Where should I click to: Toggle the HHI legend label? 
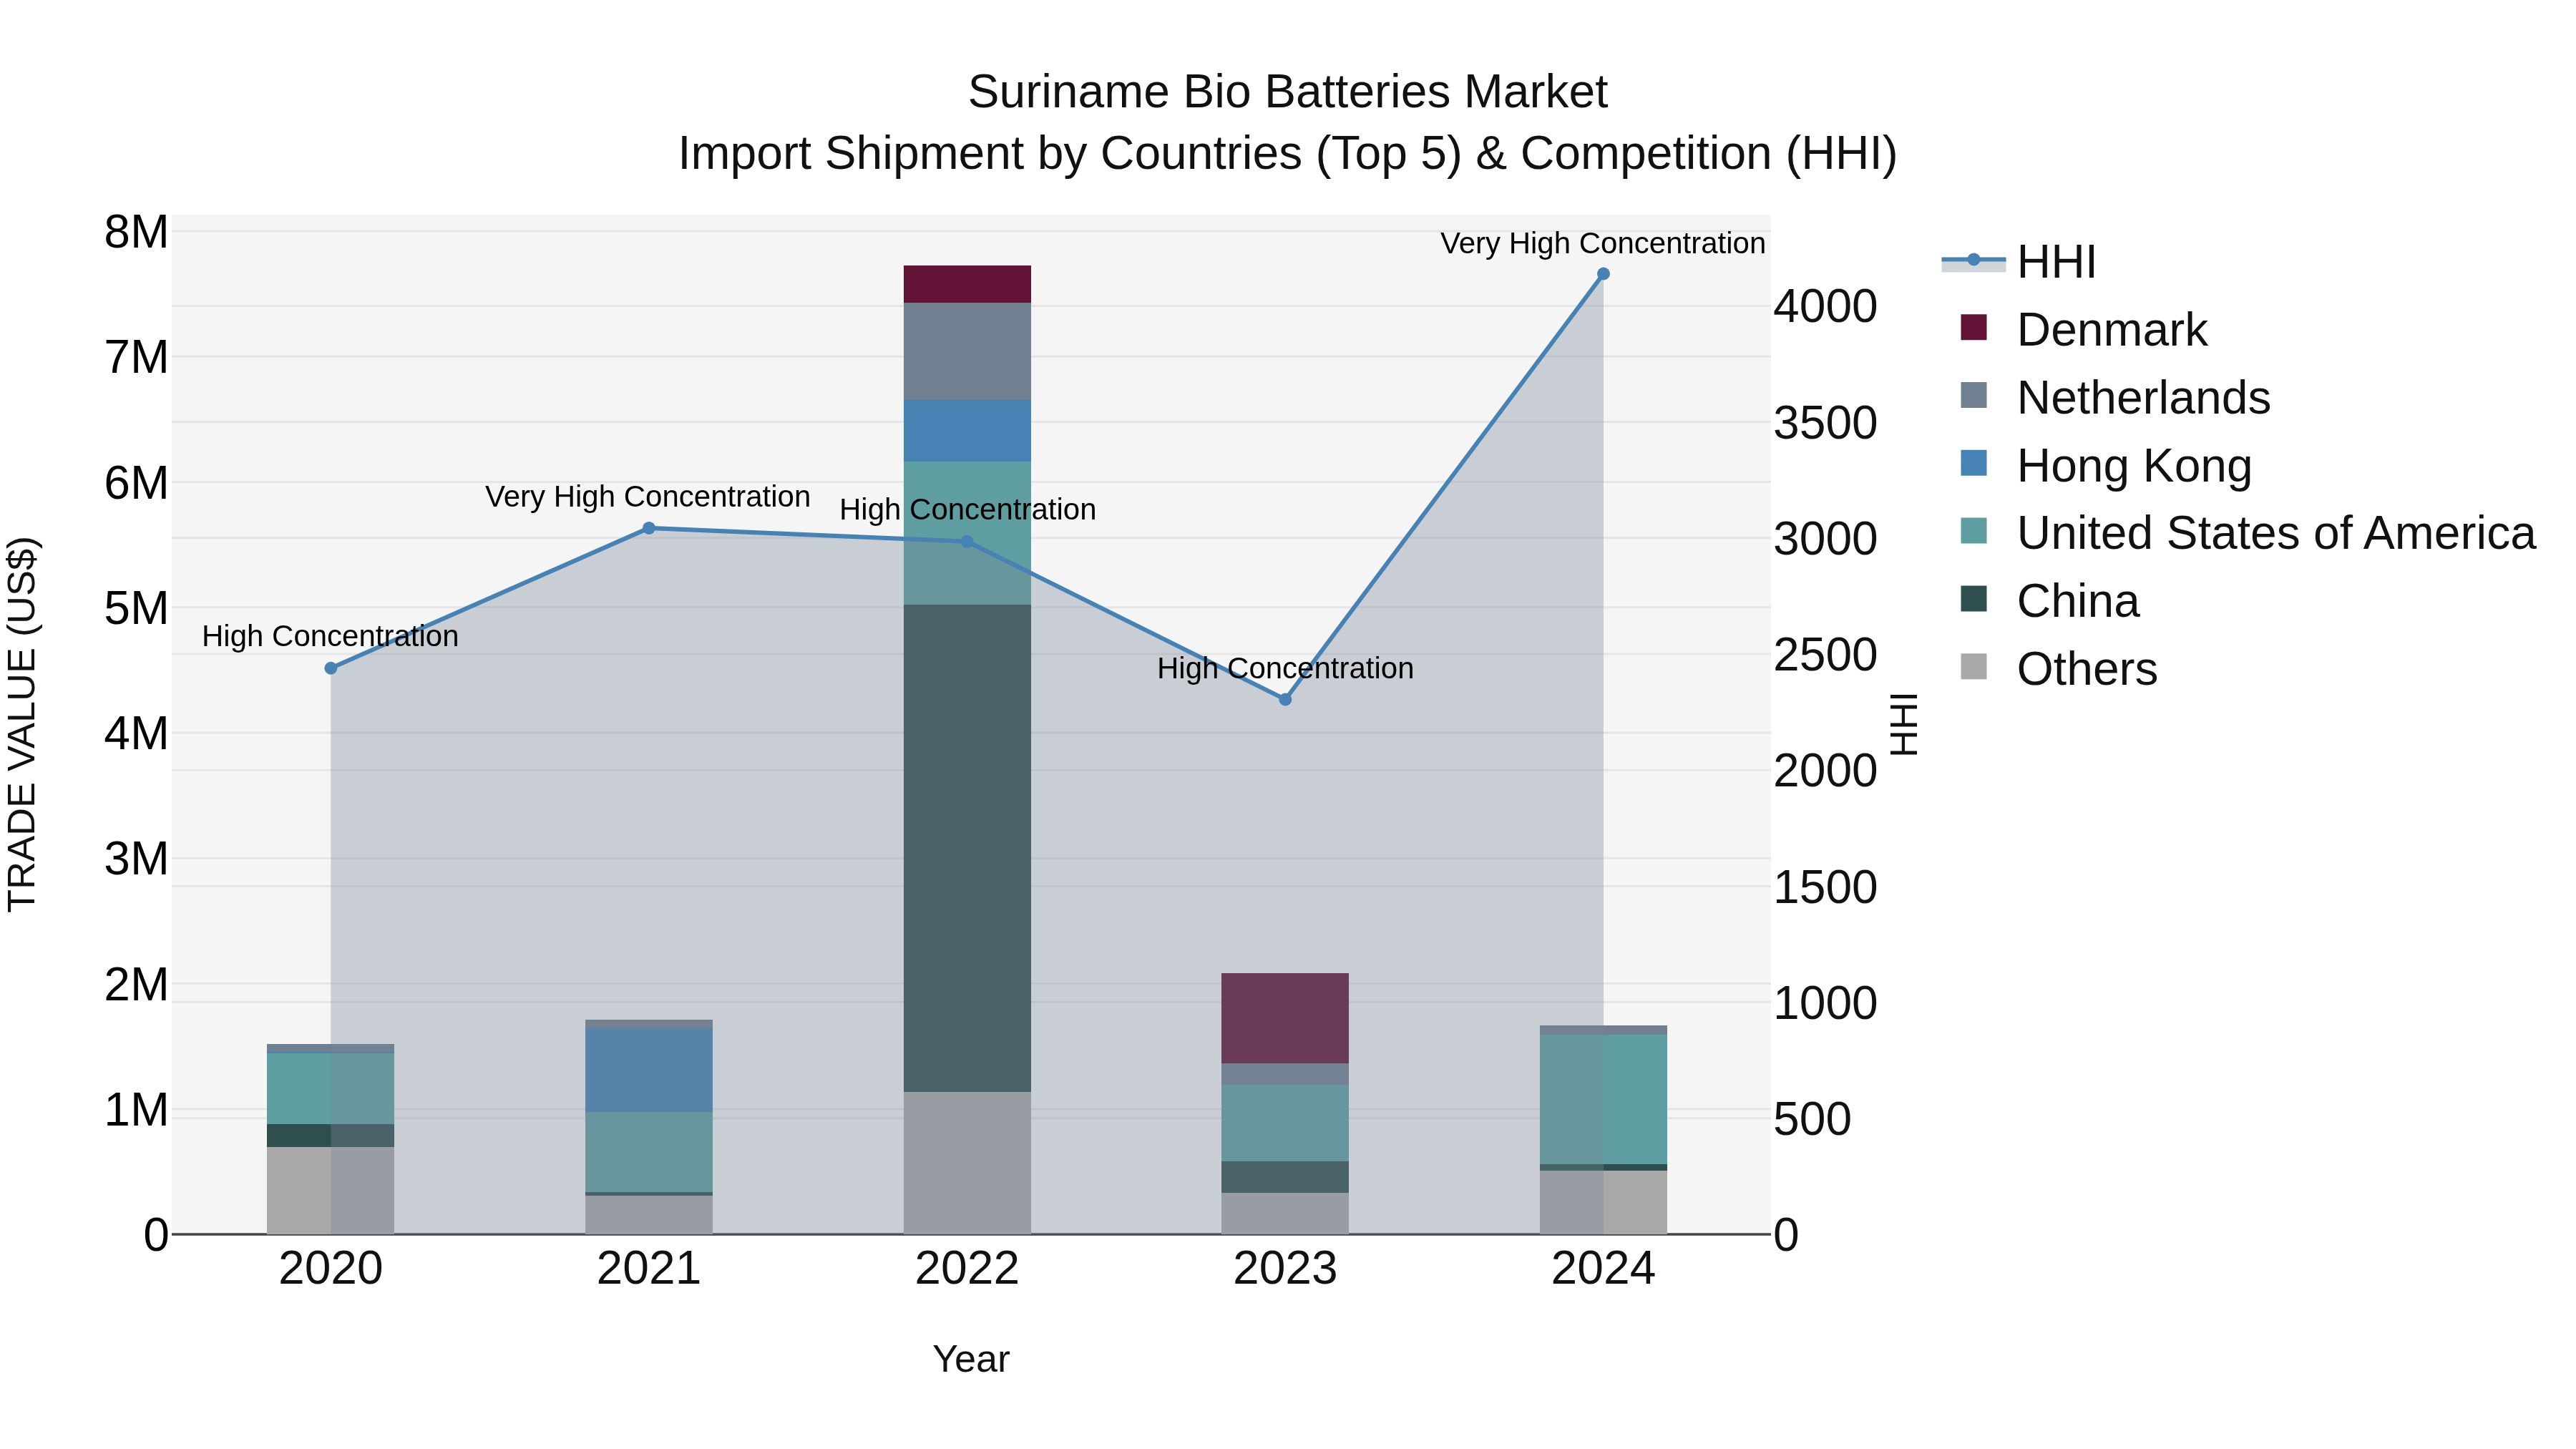2057,262
